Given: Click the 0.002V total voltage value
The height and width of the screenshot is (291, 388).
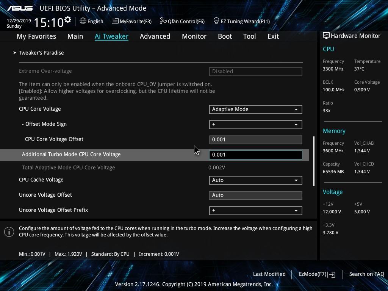Looking at the screenshot, I should [217, 168].
